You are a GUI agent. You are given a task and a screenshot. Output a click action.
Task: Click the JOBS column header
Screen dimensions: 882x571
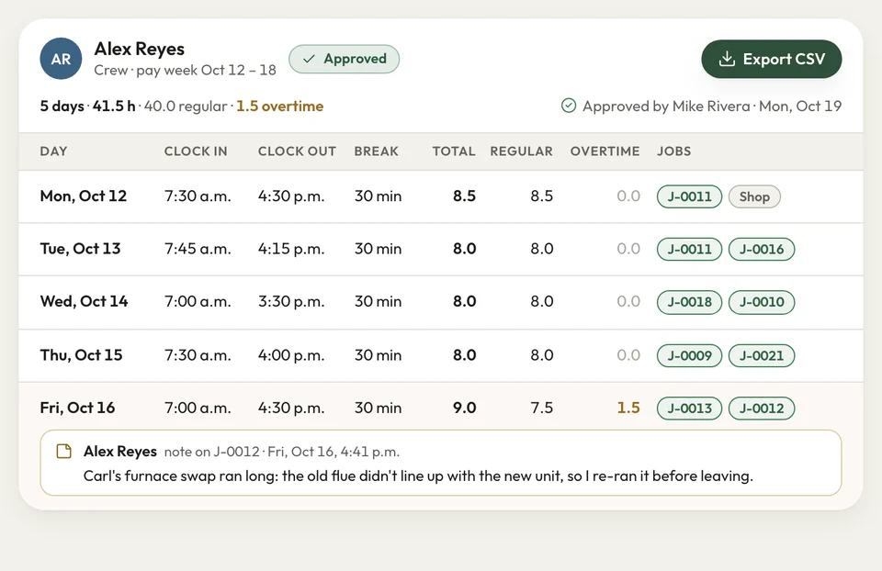pyautogui.click(x=673, y=151)
